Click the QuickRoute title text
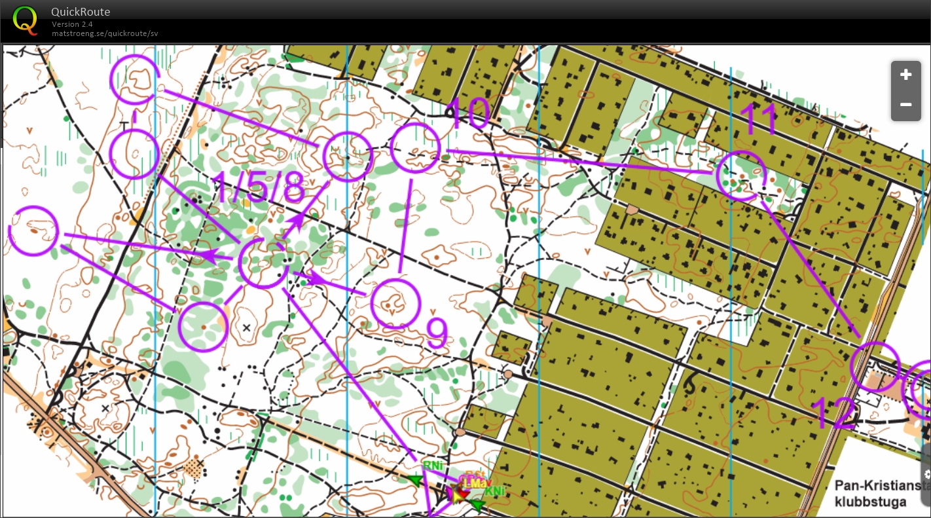The width and height of the screenshot is (931, 518). (x=81, y=12)
